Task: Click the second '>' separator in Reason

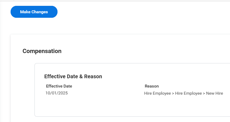Action: coord(204,93)
